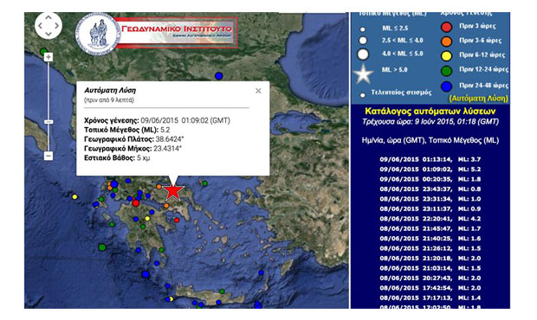The image size is (537, 320).
Task: Open the 08/06/2015 17:42:54 ML 2.0 entry
Action: tap(430, 288)
